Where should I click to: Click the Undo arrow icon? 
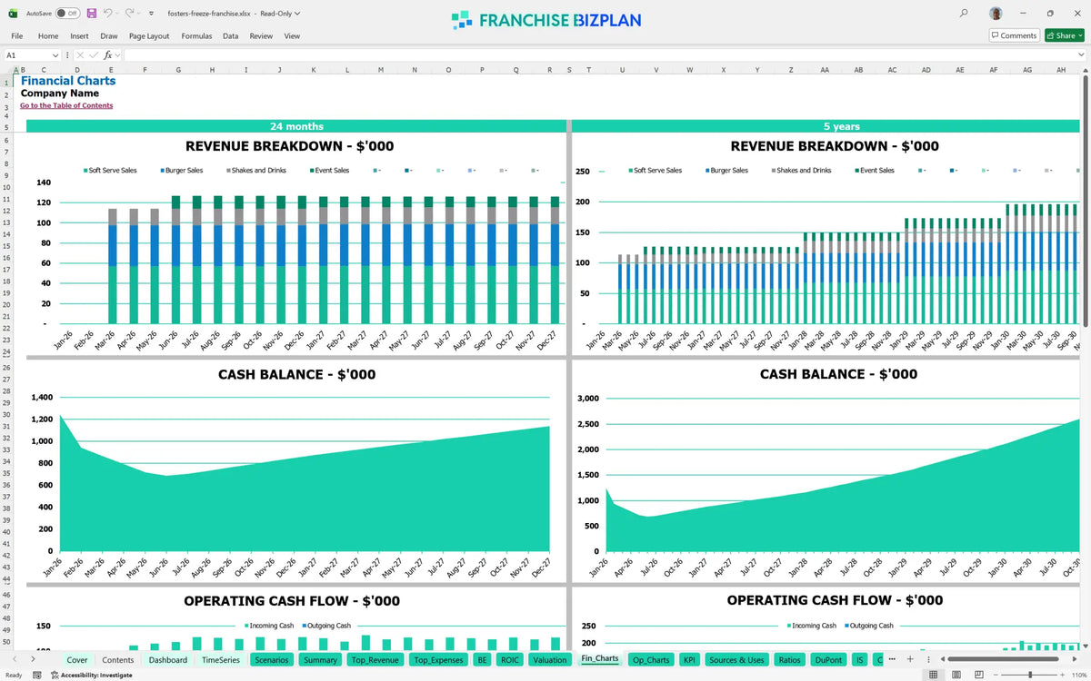108,14
